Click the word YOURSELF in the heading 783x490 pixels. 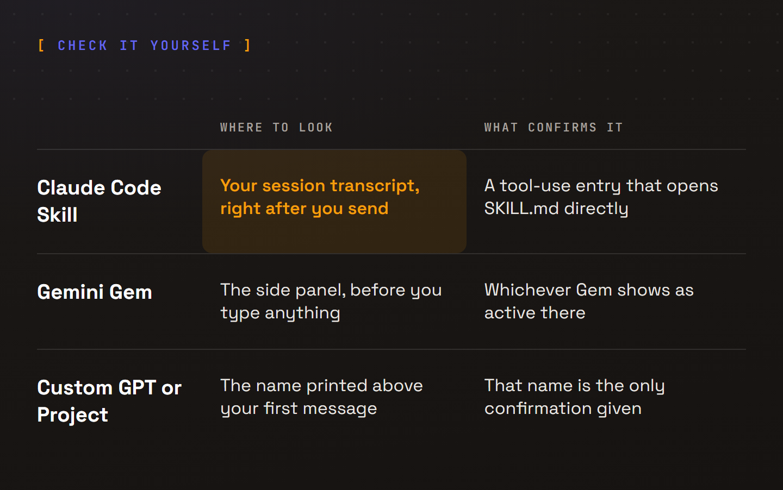click(191, 45)
